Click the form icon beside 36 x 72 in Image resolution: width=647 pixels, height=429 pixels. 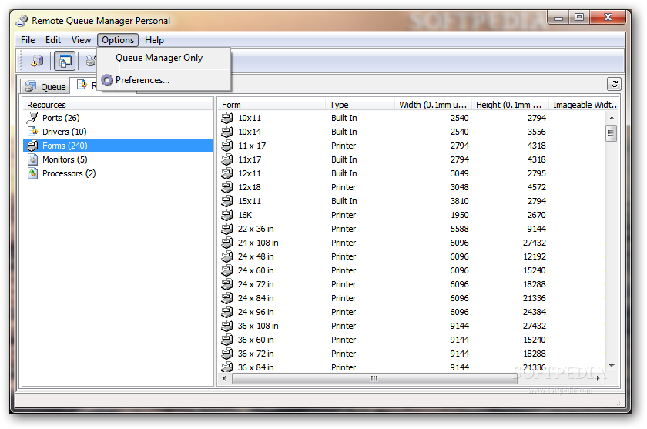pyautogui.click(x=227, y=354)
